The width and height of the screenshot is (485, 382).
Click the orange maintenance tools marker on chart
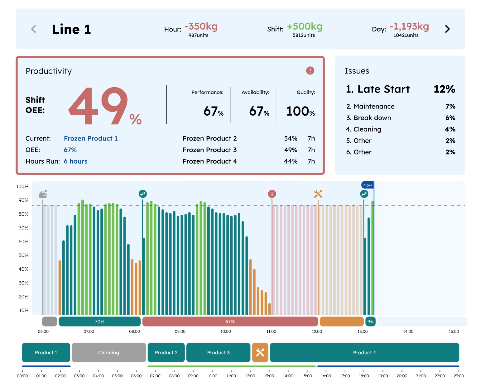tap(318, 194)
